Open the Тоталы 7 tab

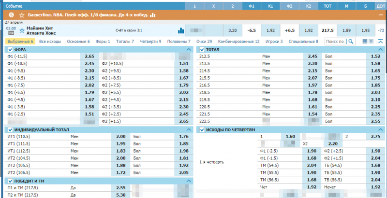point(125,42)
